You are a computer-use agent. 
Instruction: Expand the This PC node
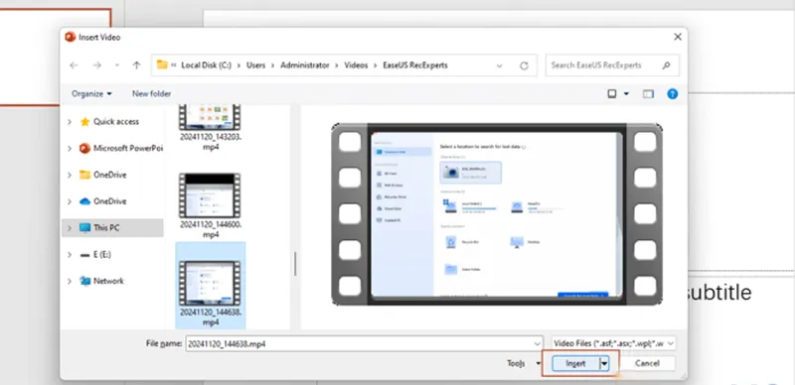pos(70,228)
